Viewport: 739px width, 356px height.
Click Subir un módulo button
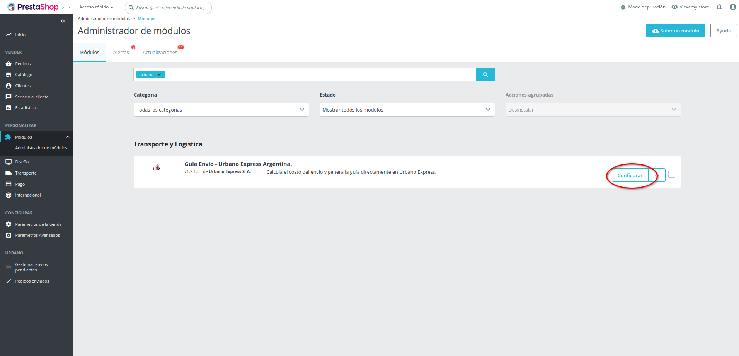coord(675,31)
